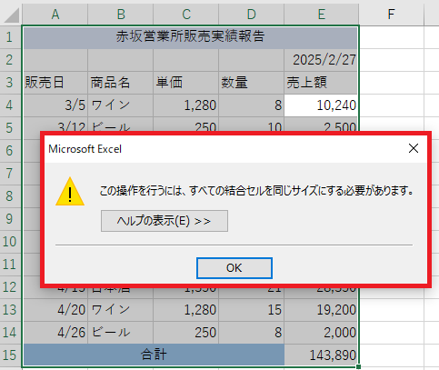Click the ワイン cell in row 4
439x370 pixels.
[x=121, y=105]
